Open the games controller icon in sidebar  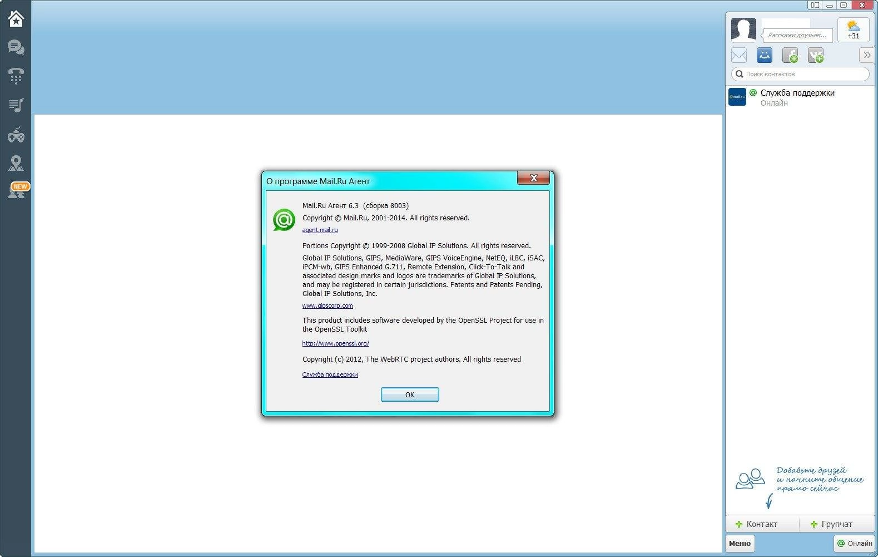coord(16,134)
